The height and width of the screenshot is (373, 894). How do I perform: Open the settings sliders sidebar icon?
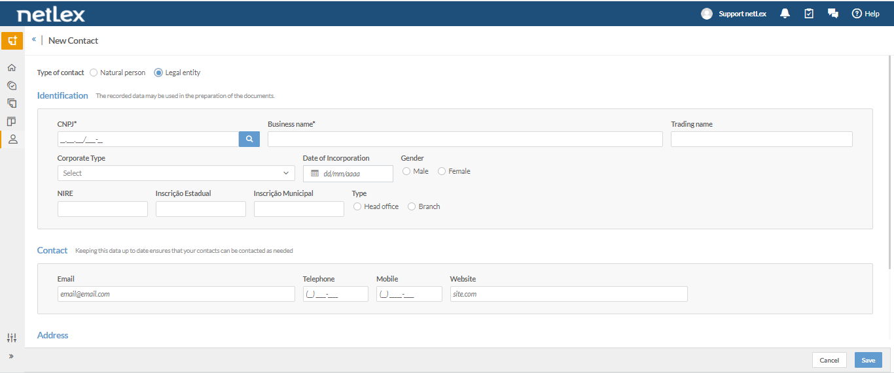point(12,338)
